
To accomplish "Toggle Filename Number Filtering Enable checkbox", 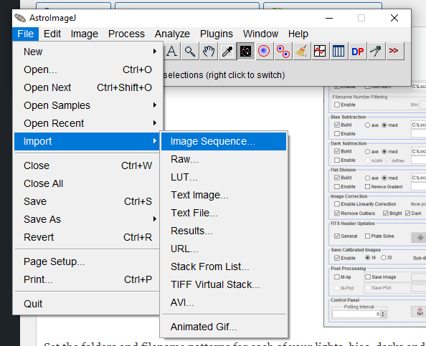I will (x=337, y=105).
